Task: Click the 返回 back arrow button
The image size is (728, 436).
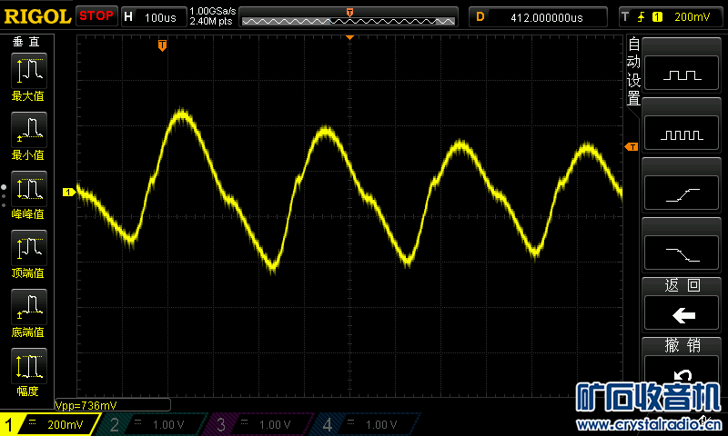Action: pos(682,312)
